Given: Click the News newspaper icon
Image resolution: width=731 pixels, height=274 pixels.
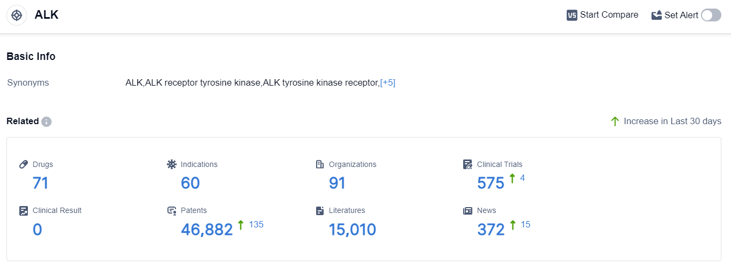Looking at the screenshot, I should (x=467, y=210).
